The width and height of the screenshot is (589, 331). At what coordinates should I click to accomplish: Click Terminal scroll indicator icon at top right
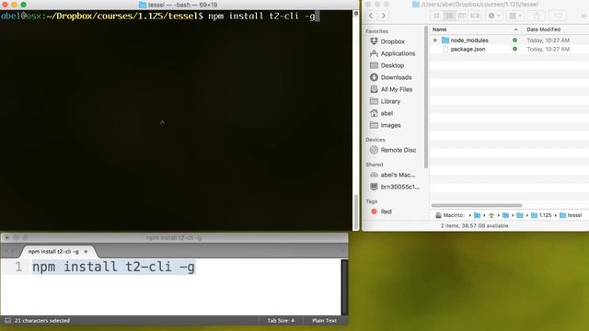(x=356, y=14)
